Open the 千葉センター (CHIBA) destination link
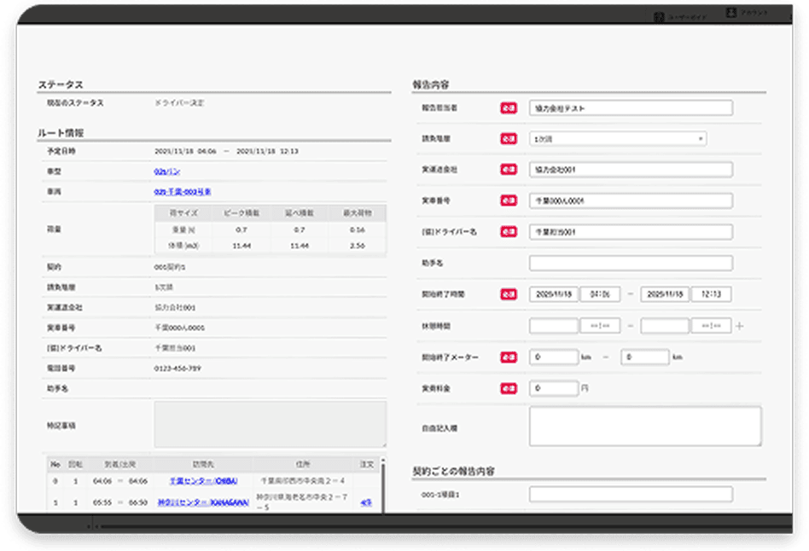This screenshot has height=551, width=809. (203, 481)
